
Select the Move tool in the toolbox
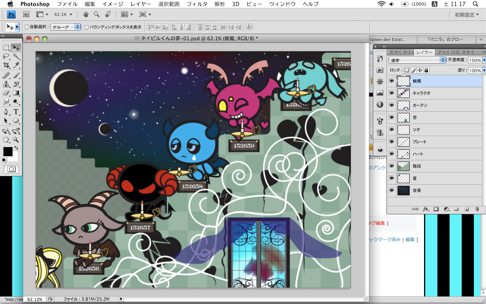point(16,48)
